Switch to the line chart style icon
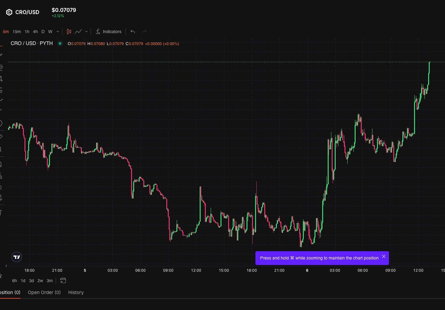This screenshot has width=445, height=310. pos(78,32)
